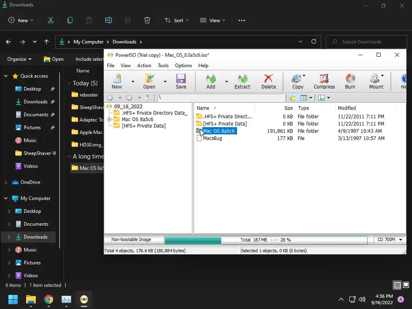Show hidden icons in system tray

(341, 299)
